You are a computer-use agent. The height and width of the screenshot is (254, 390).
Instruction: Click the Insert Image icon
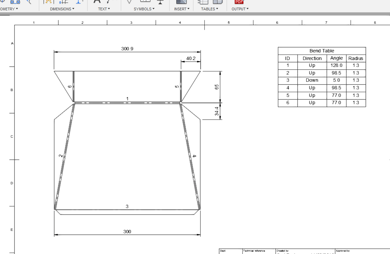coord(181,2)
